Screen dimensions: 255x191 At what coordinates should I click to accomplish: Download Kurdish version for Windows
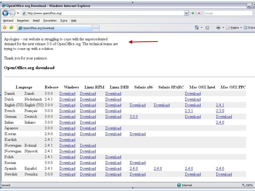(67, 140)
